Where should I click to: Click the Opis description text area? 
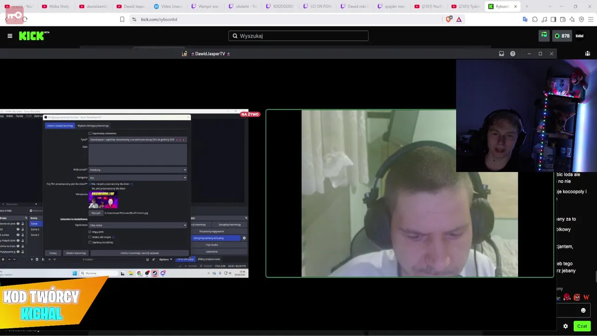pyautogui.click(x=138, y=154)
